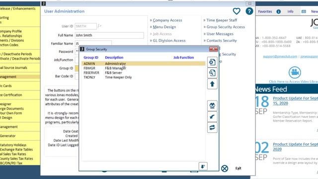318x179 pixels.
Task: Open the User Messages link
Action: click(x=220, y=34)
